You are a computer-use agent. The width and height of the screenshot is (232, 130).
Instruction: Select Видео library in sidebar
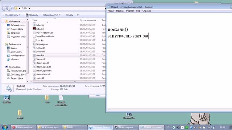12,48
